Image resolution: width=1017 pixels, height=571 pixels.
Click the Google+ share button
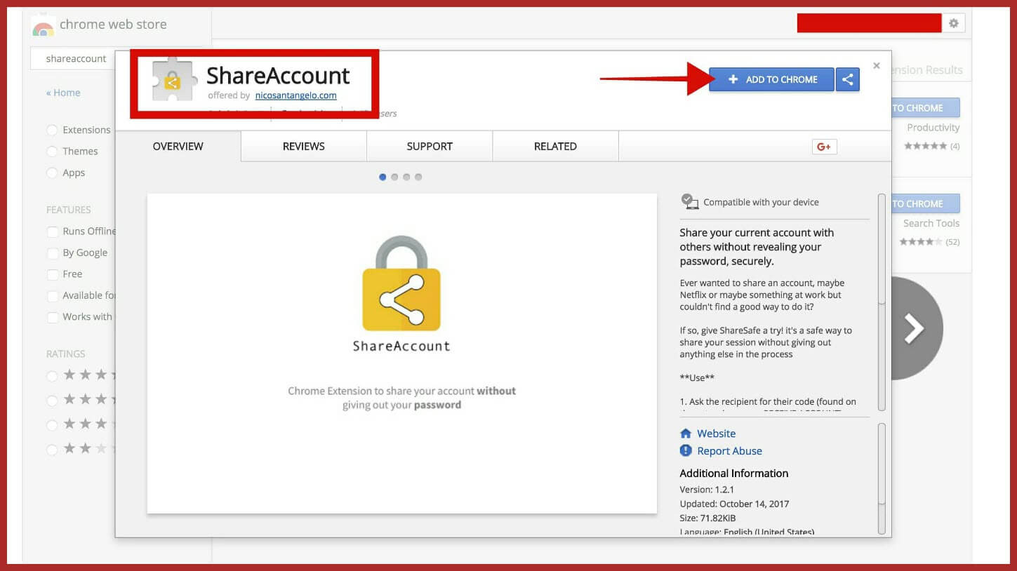pos(824,147)
